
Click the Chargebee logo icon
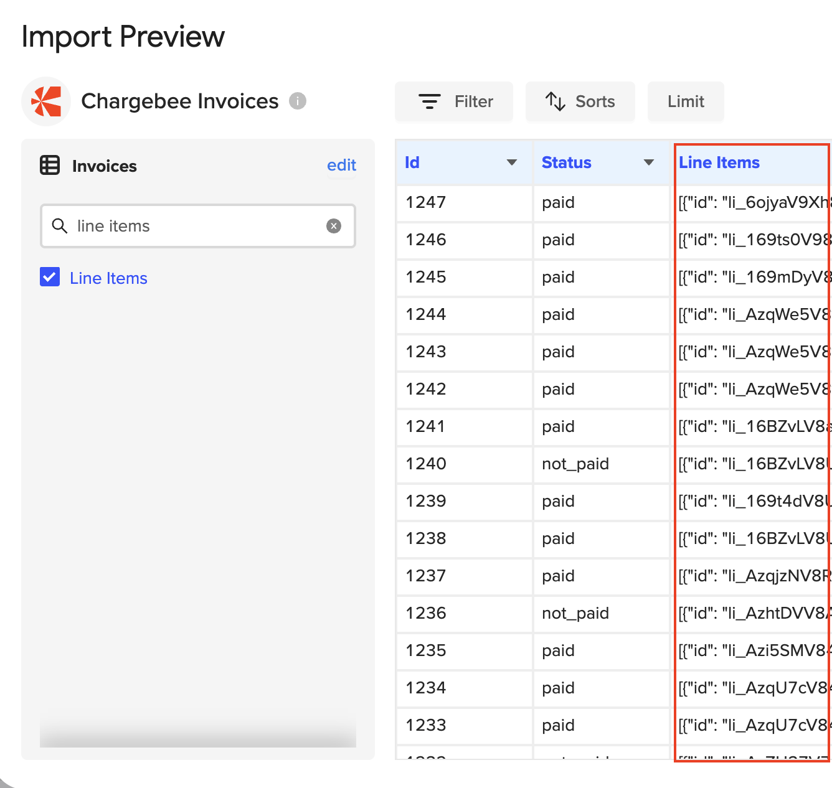click(x=47, y=101)
